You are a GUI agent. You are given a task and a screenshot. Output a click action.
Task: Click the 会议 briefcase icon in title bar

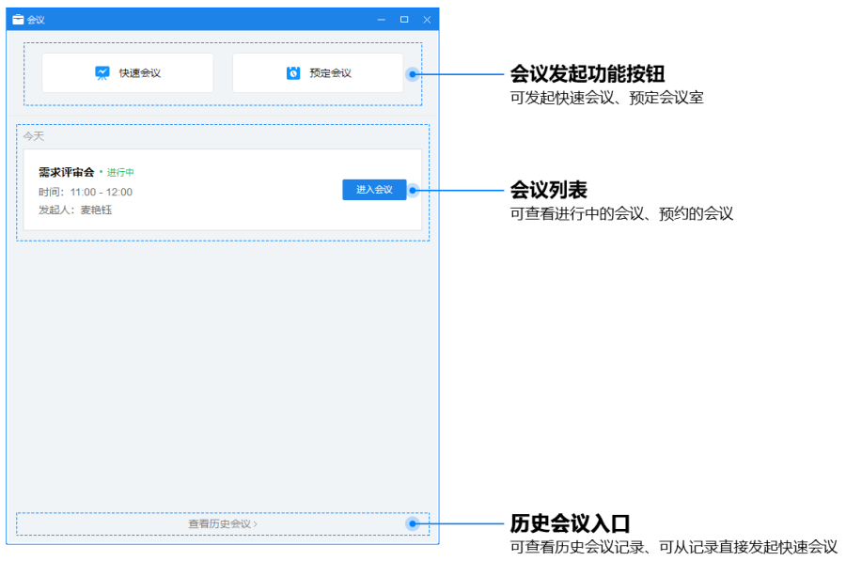coord(18,20)
